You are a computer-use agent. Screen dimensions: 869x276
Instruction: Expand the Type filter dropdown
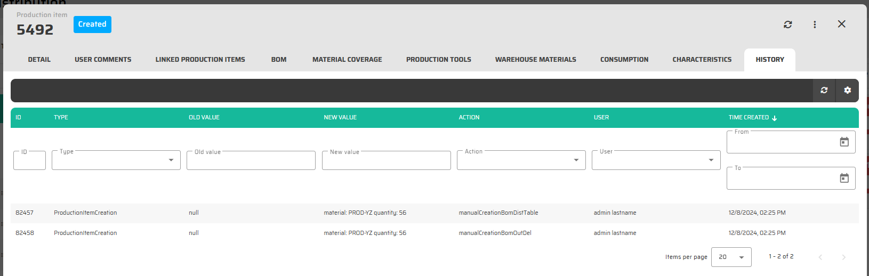(171, 160)
